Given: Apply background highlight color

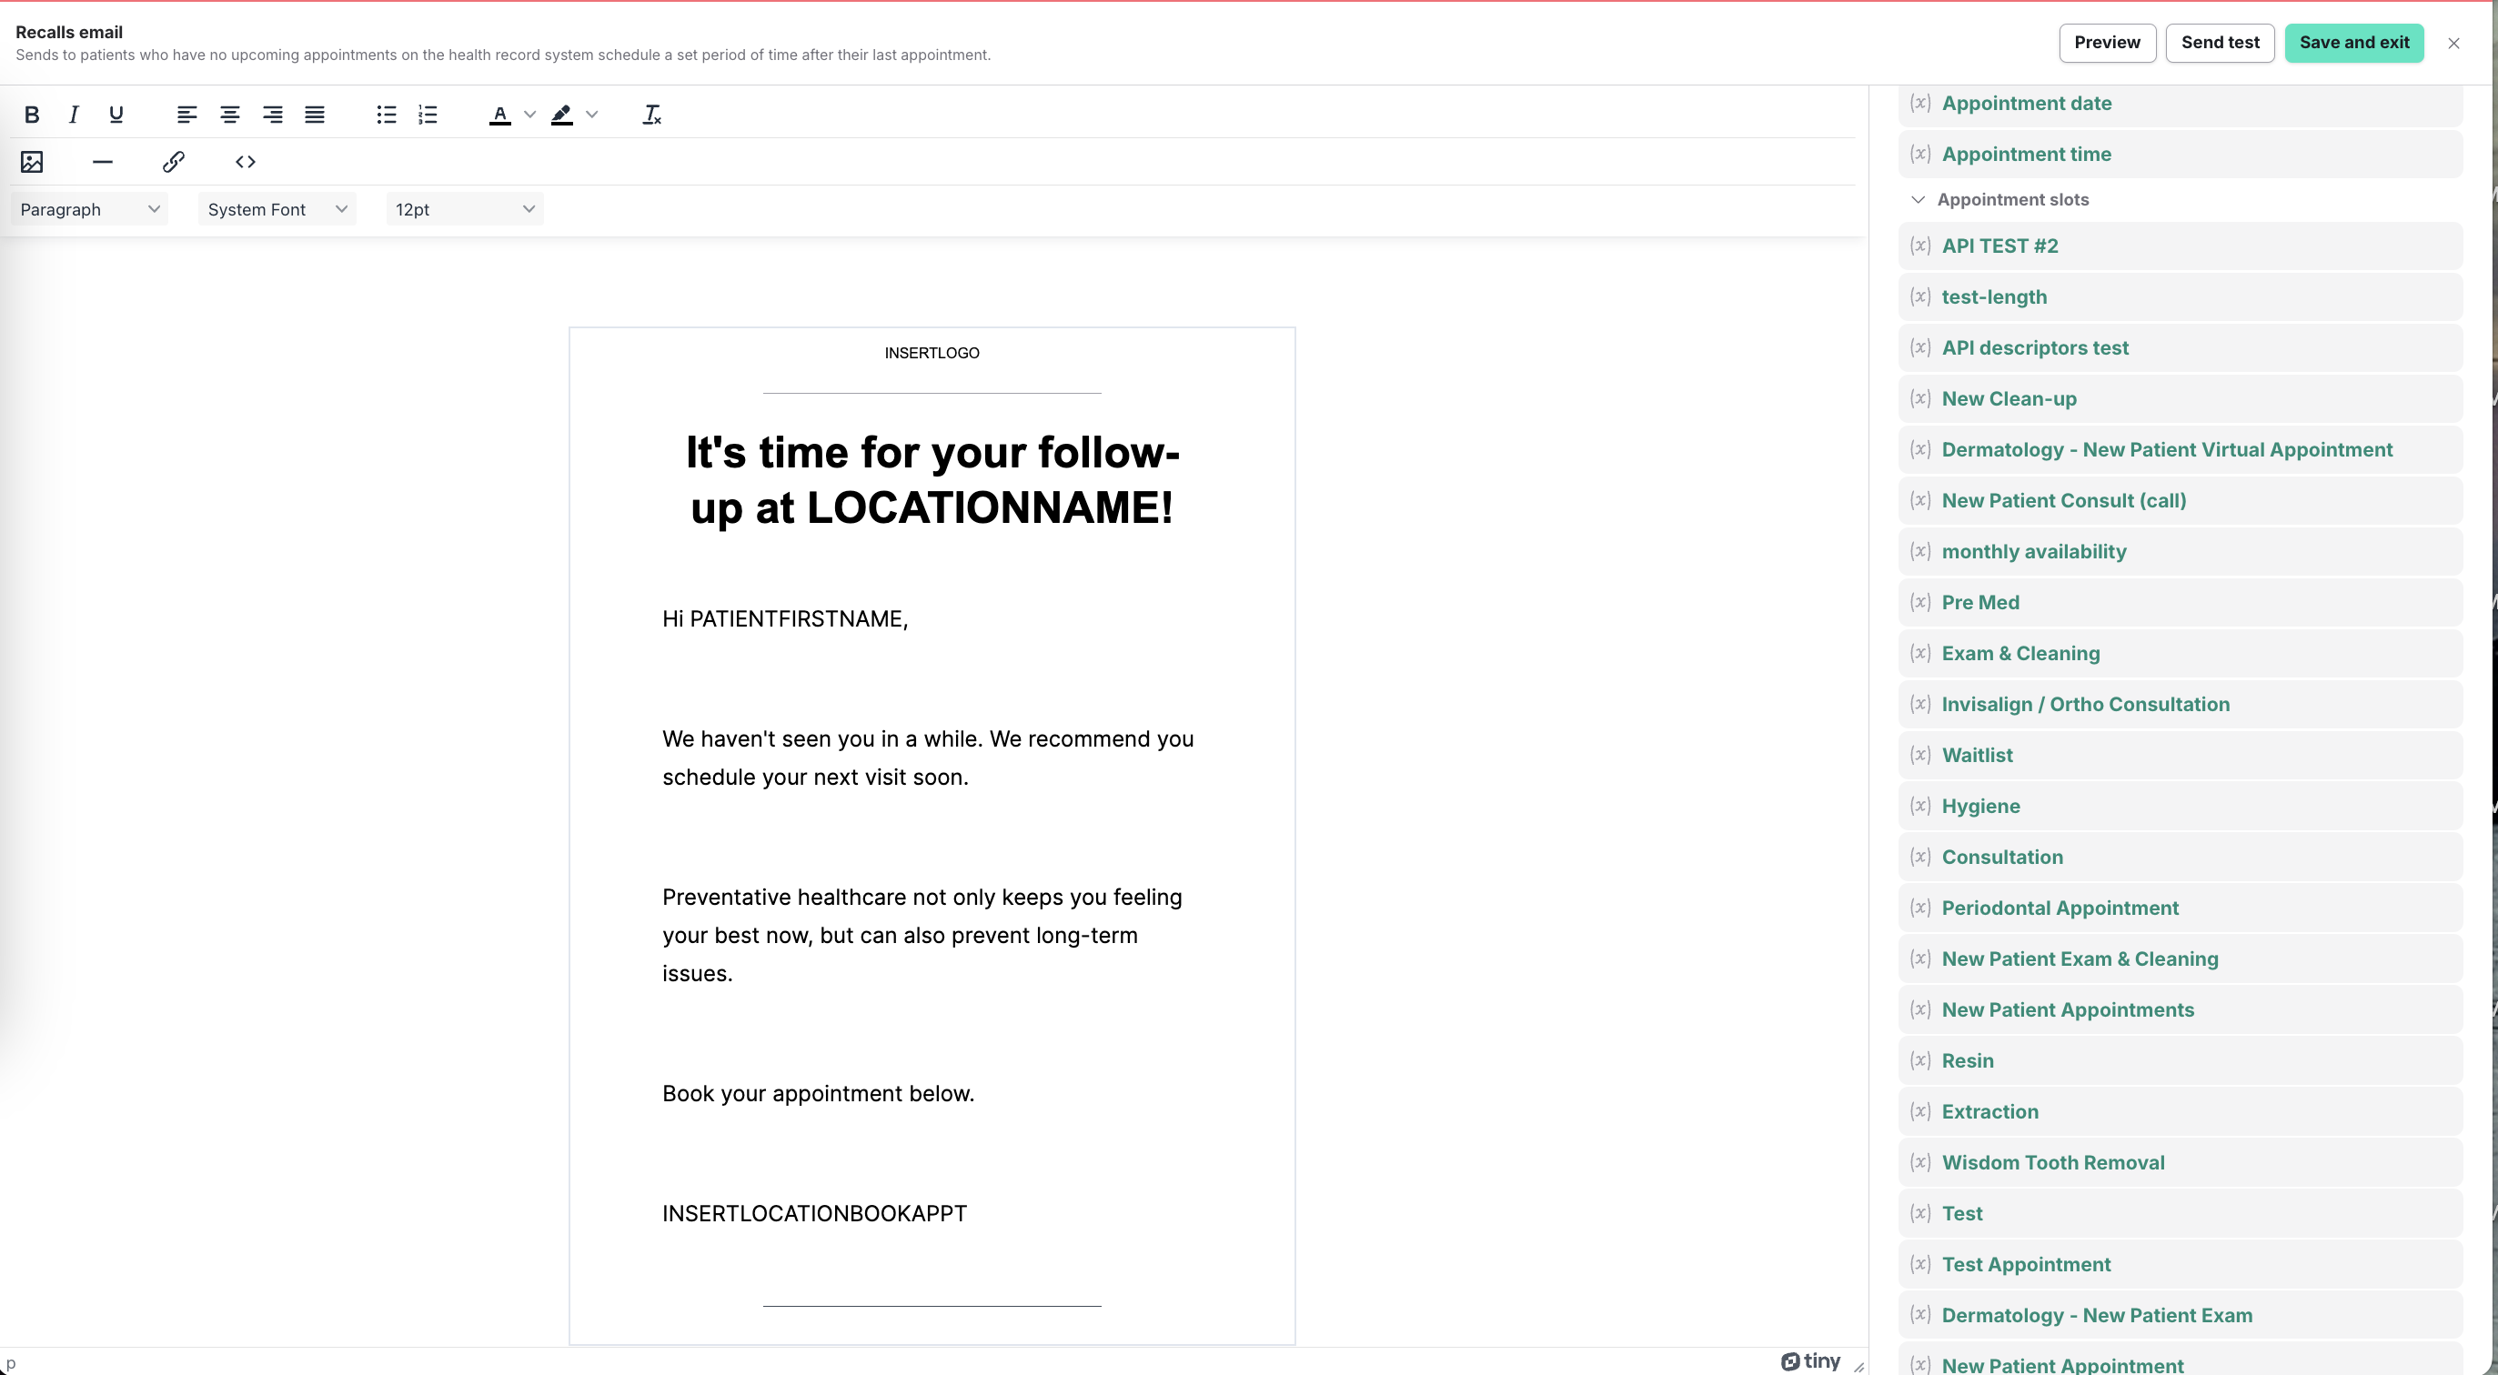Looking at the screenshot, I should [561, 115].
